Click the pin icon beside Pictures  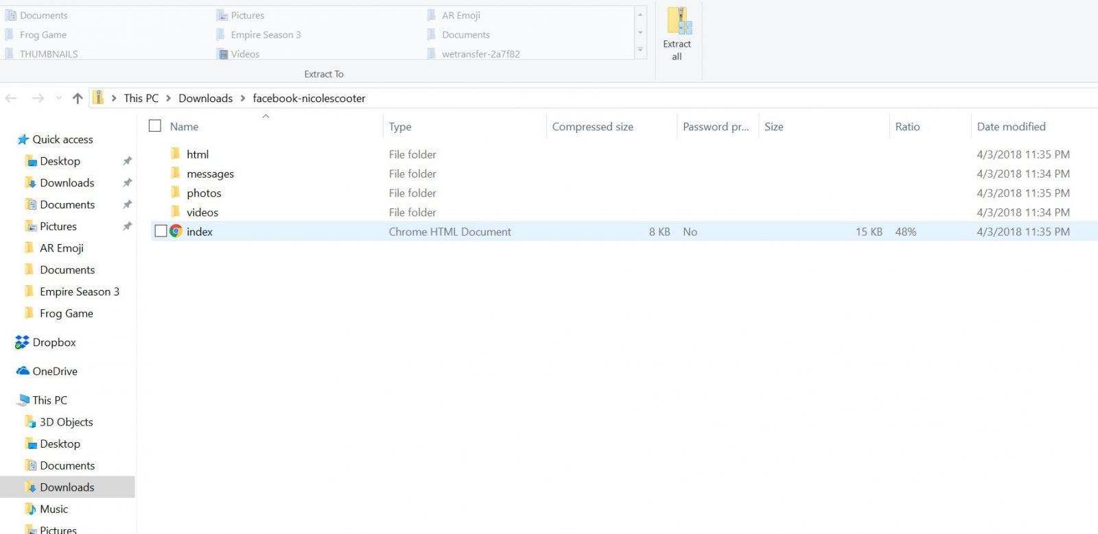tap(127, 226)
